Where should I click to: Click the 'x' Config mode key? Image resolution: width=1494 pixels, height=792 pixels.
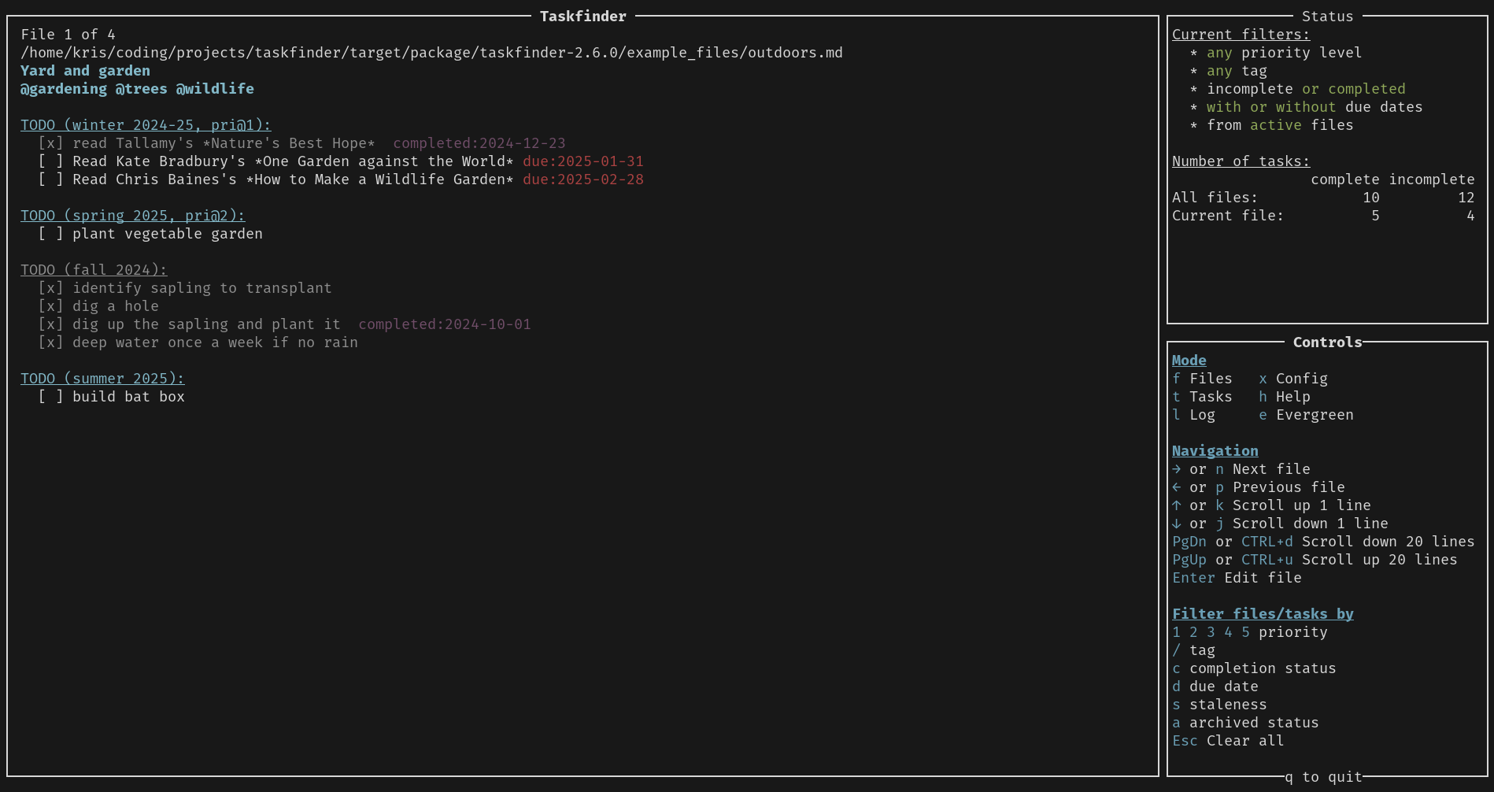point(1263,379)
